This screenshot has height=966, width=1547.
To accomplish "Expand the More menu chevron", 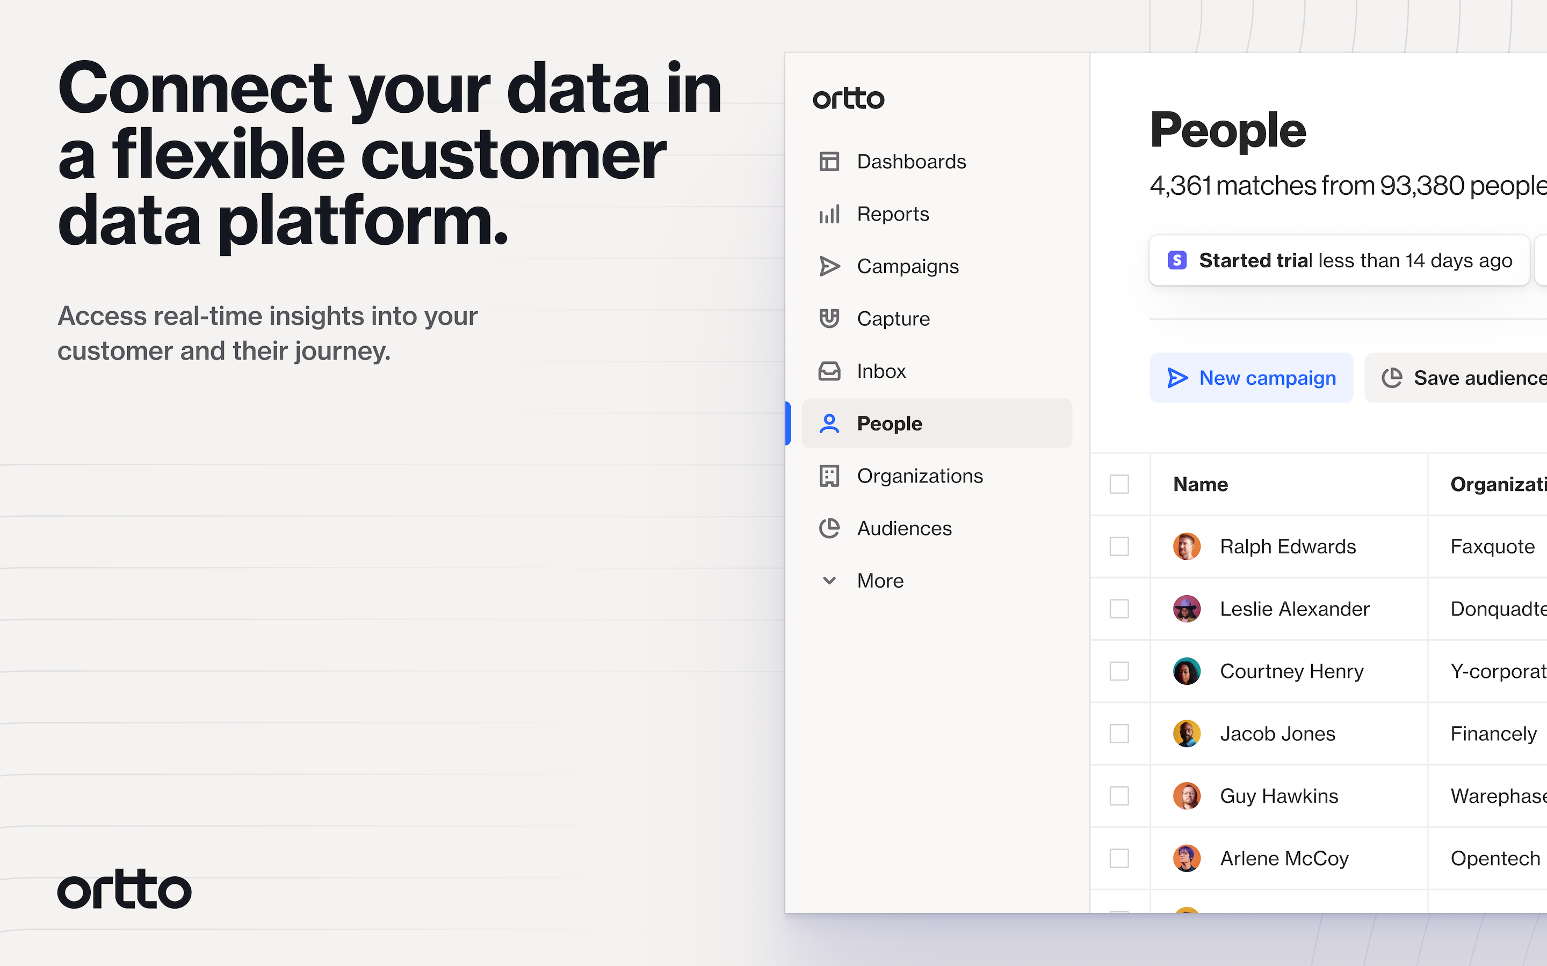I will pyautogui.click(x=829, y=581).
